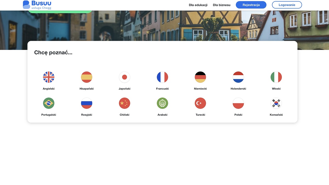
Task: Choose the Arabski flag icon
Action: [162, 103]
